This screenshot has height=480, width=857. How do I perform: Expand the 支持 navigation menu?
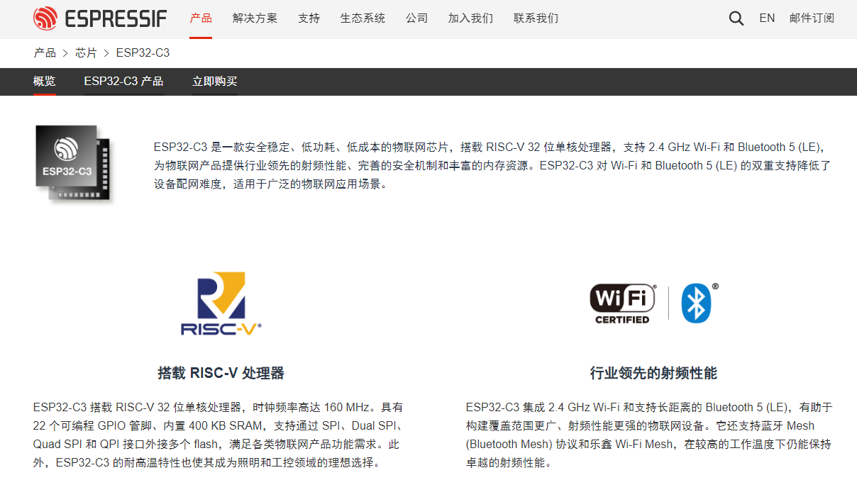(309, 18)
